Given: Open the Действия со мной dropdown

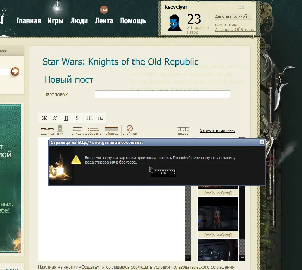Looking at the screenshot, I should coord(233,16).
